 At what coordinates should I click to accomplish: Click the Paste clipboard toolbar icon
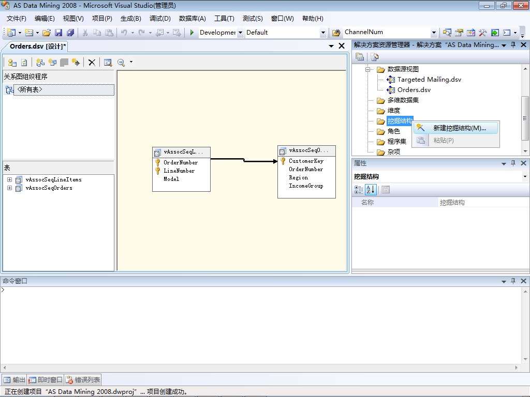[109, 33]
